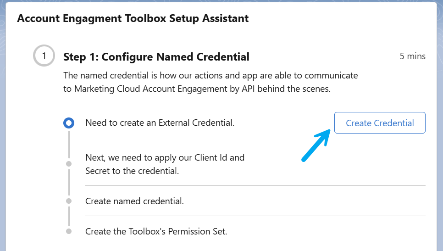Open the 'Create the Toolbox's Permission Set' step
Screen dimensions: 443x251
click(156, 231)
